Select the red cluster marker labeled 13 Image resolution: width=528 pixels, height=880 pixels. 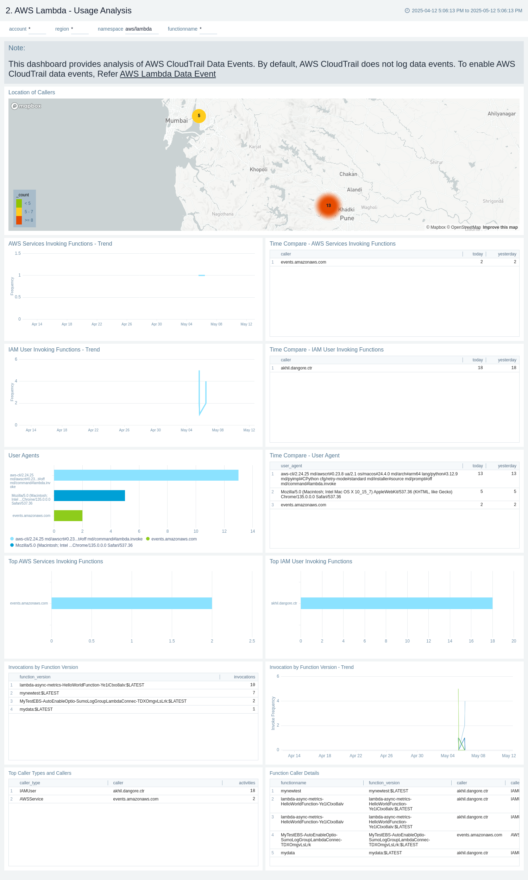click(328, 205)
